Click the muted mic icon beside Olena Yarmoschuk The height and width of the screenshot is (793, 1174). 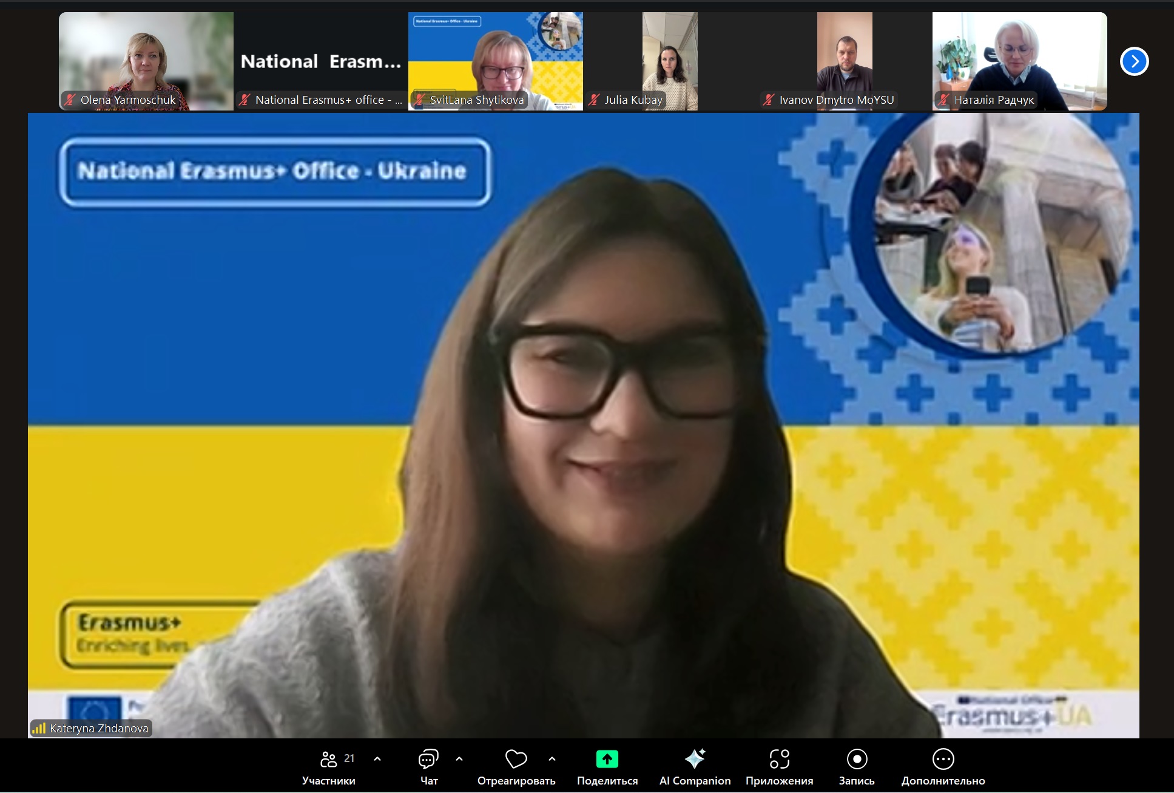point(70,100)
